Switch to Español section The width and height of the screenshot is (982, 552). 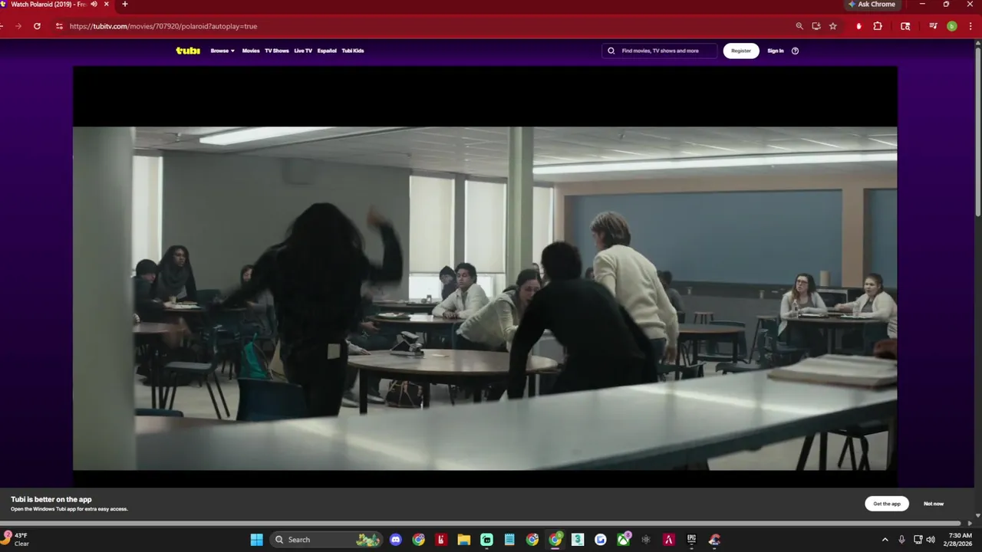coord(327,51)
